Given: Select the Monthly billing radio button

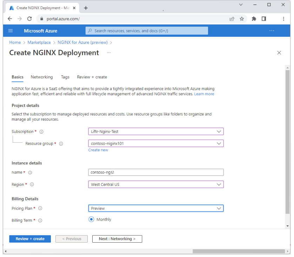Looking at the screenshot, I should 91,219.
